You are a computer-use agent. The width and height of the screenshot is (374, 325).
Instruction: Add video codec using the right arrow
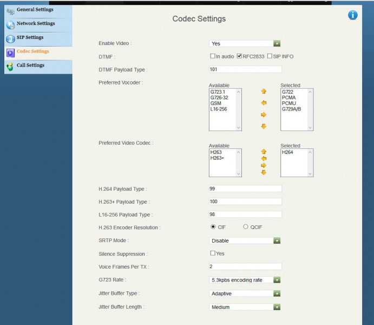[x=264, y=165]
